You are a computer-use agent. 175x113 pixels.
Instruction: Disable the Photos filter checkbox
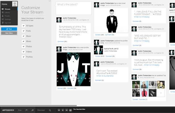[23, 46]
